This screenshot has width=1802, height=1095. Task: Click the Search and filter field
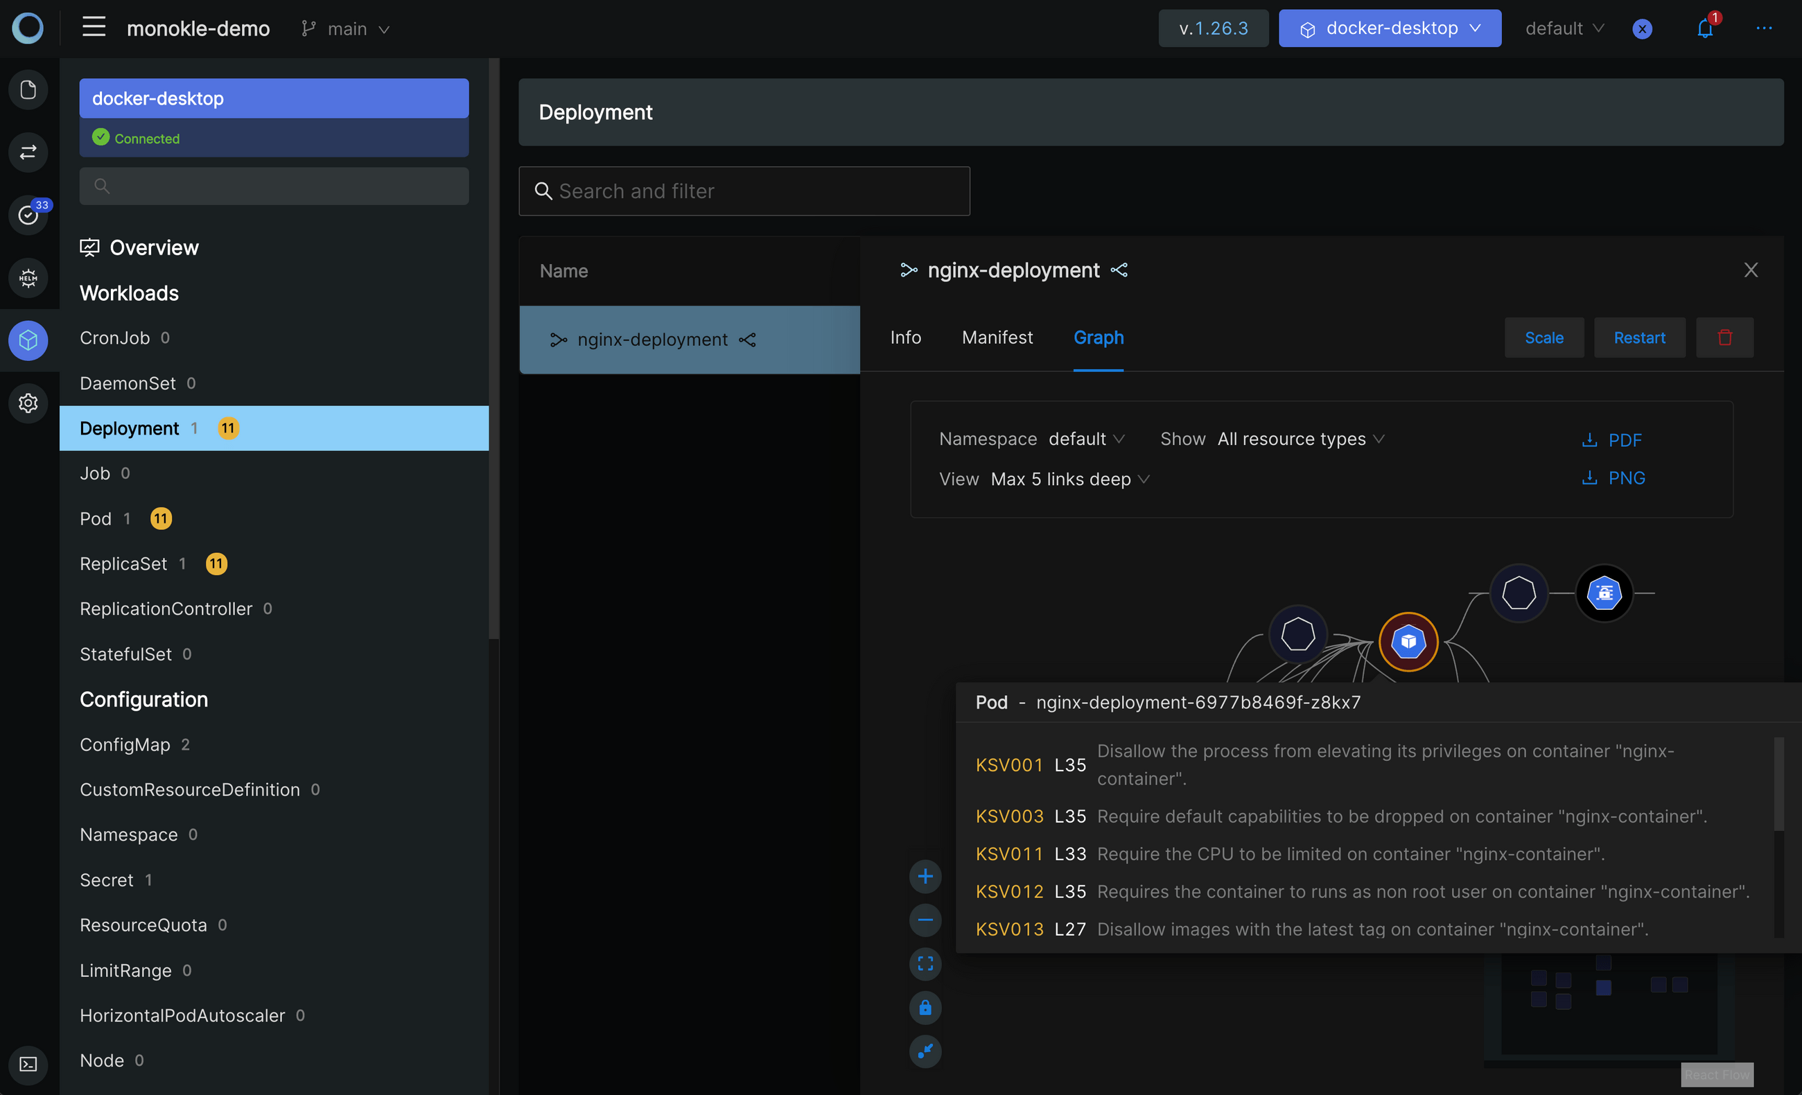pyautogui.click(x=744, y=191)
